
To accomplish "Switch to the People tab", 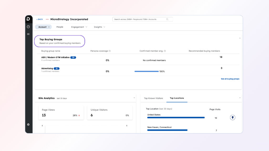I will pyautogui.click(x=60, y=27).
